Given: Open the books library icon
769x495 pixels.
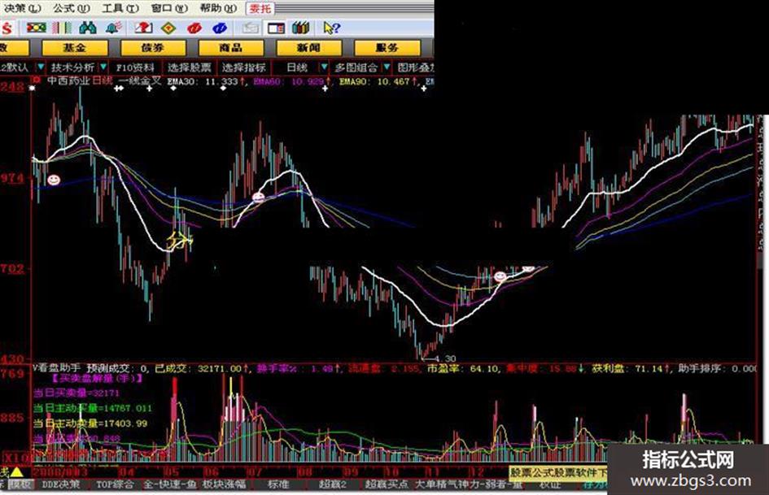Looking at the screenshot, I should pyautogui.click(x=300, y=28).
